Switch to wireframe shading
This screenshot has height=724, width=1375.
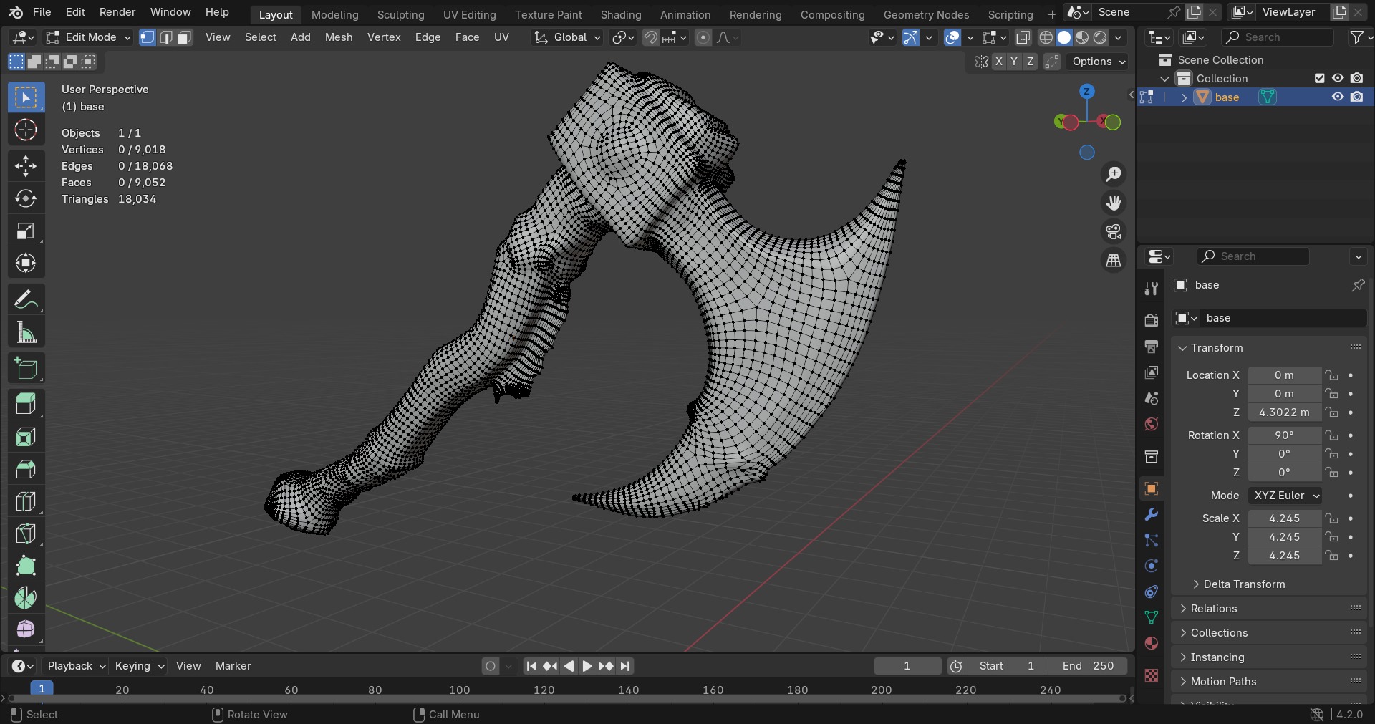coord(1046,37)
